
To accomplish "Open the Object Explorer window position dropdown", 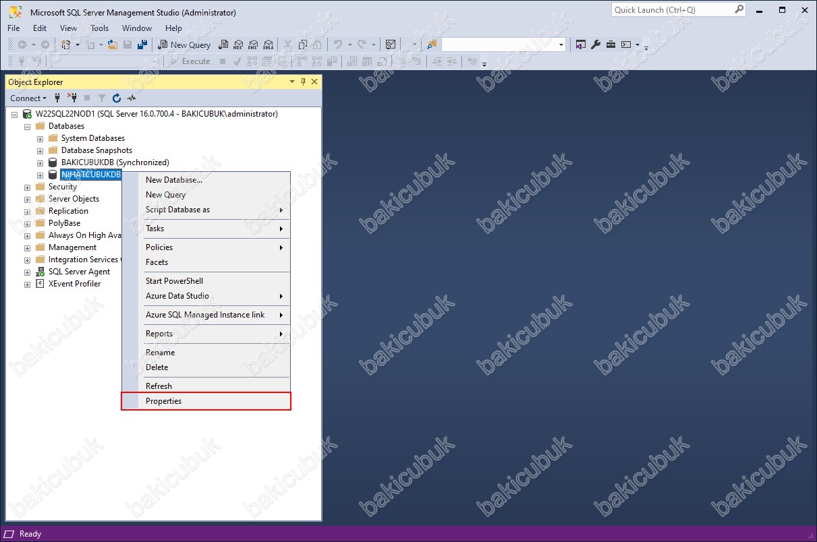I will (x=292, y=82).
